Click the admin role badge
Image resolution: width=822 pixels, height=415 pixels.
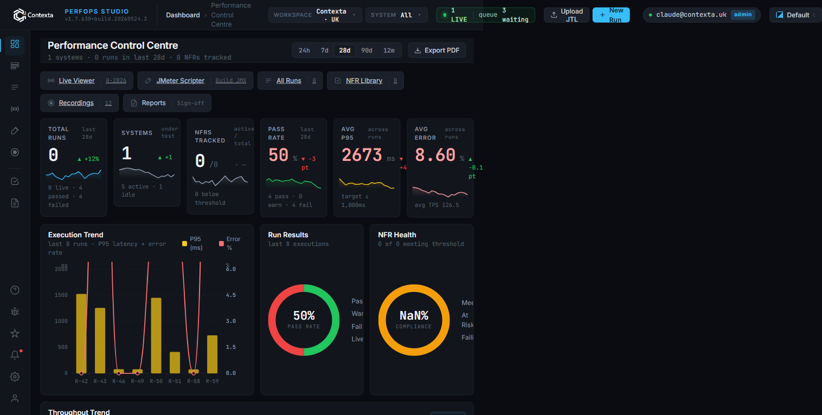click(x=743, y=15)
